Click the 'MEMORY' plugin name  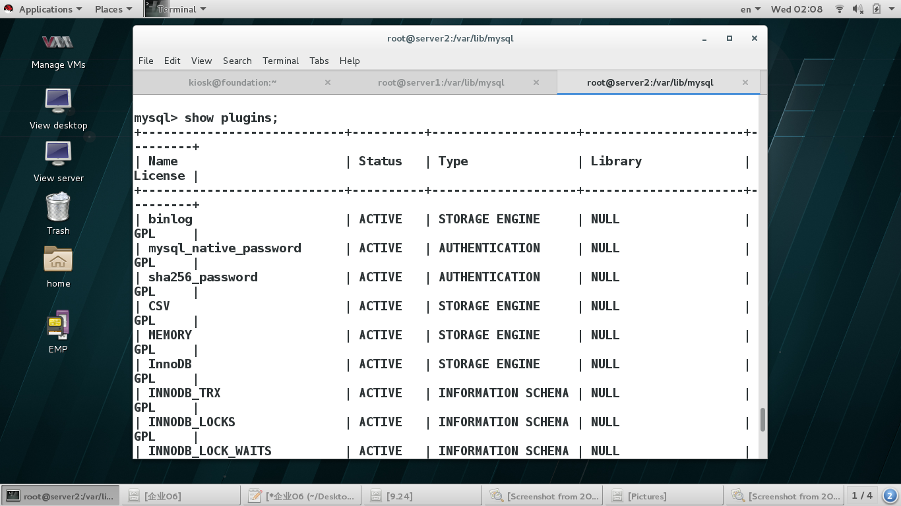pyautogui.click(x=170, y=335)
